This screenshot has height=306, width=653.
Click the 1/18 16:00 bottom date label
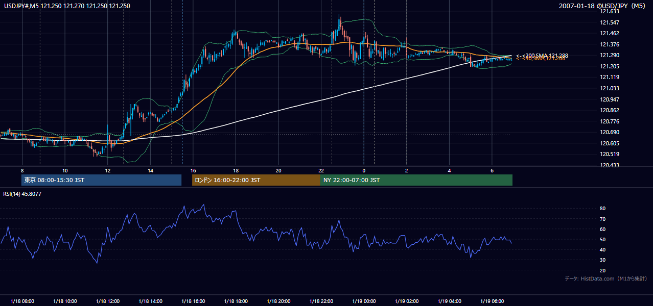[193, 301]
